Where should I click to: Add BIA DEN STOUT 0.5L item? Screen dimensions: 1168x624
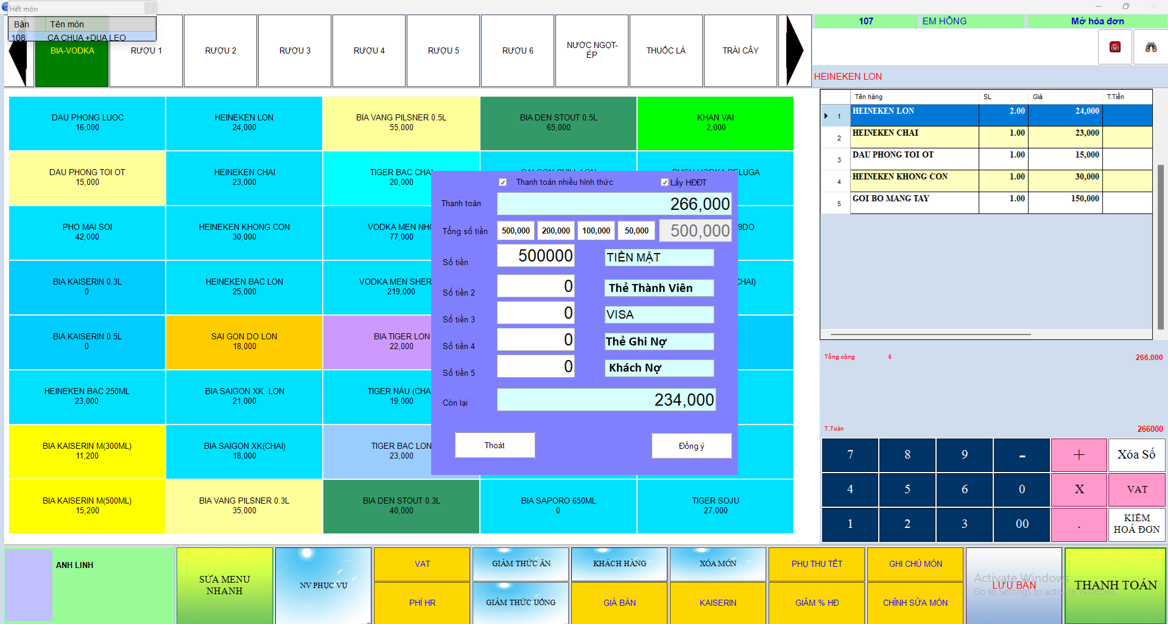[x=558, y=123]
